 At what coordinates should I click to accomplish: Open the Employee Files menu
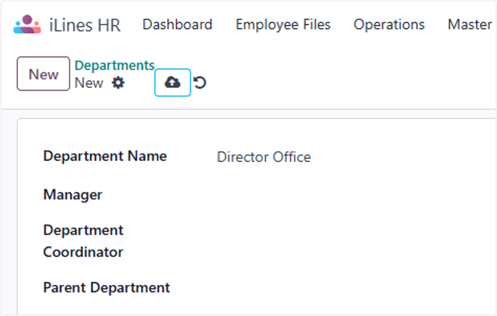tap(283, 24)
